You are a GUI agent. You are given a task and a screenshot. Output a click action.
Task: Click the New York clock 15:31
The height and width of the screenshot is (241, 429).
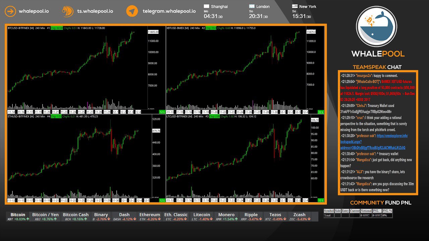pos(301,16)
